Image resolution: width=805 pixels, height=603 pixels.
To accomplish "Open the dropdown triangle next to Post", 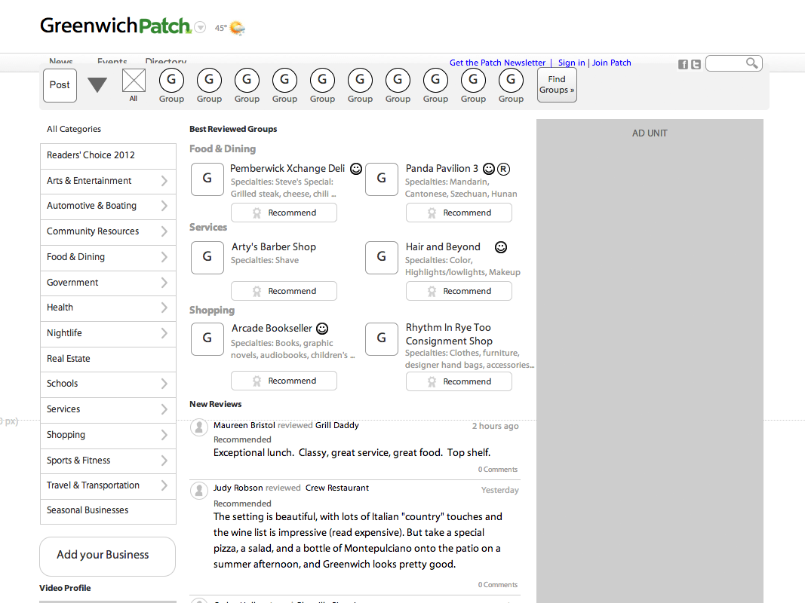I will [97, 84].
